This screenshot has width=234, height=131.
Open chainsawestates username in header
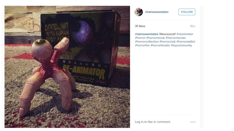(157, 12)
